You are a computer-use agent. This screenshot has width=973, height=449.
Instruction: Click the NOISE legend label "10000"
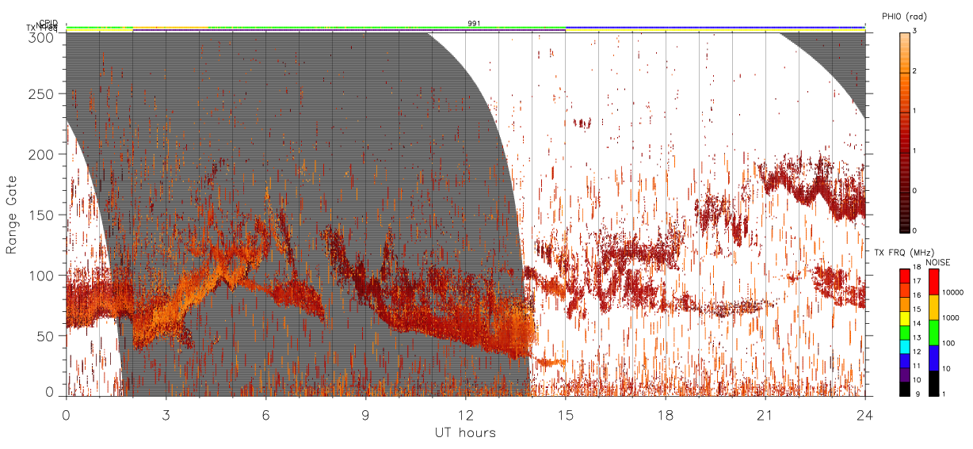pos(953,293)
